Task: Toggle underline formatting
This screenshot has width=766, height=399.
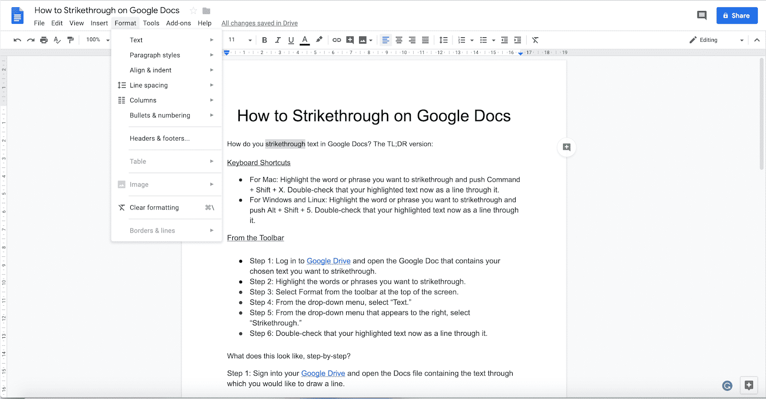Action: tap(291, 40)
